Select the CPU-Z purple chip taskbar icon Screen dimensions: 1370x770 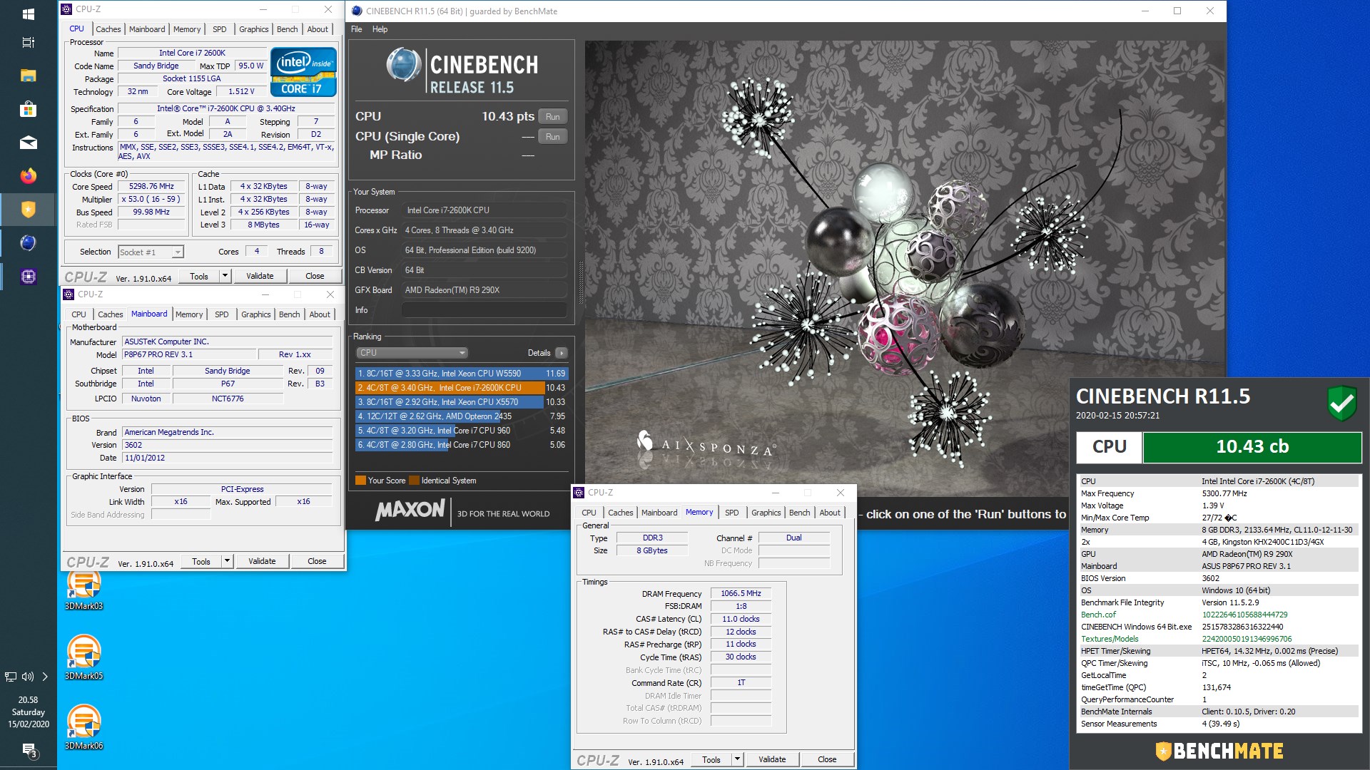point(29,277)
